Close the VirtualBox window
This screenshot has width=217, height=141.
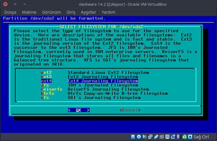[x=5, y=4]
